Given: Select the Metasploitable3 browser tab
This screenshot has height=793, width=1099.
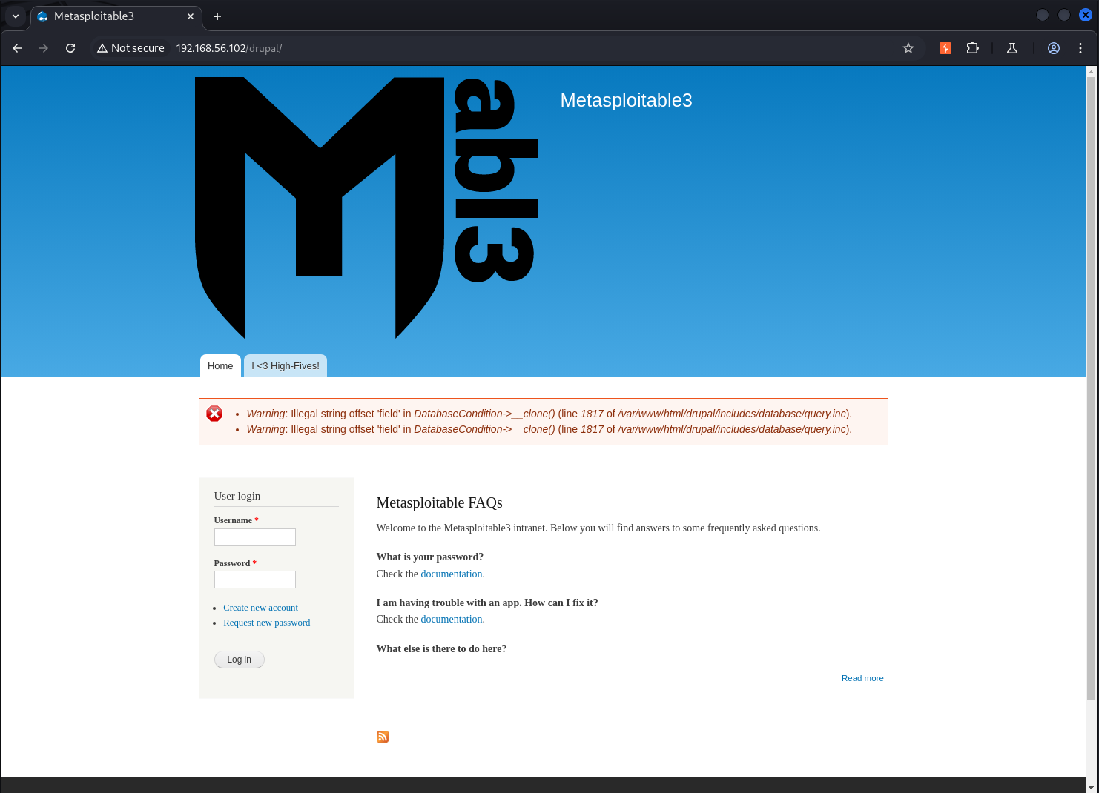Looking at the screenshot, I should [116, 16].
